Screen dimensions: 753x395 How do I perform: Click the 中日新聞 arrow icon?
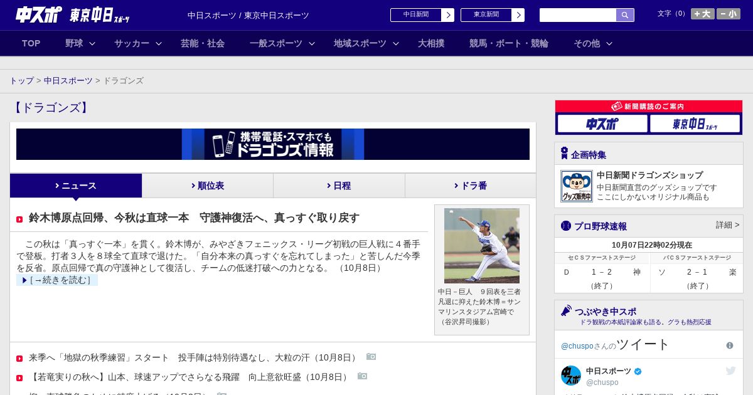point(448,15)
